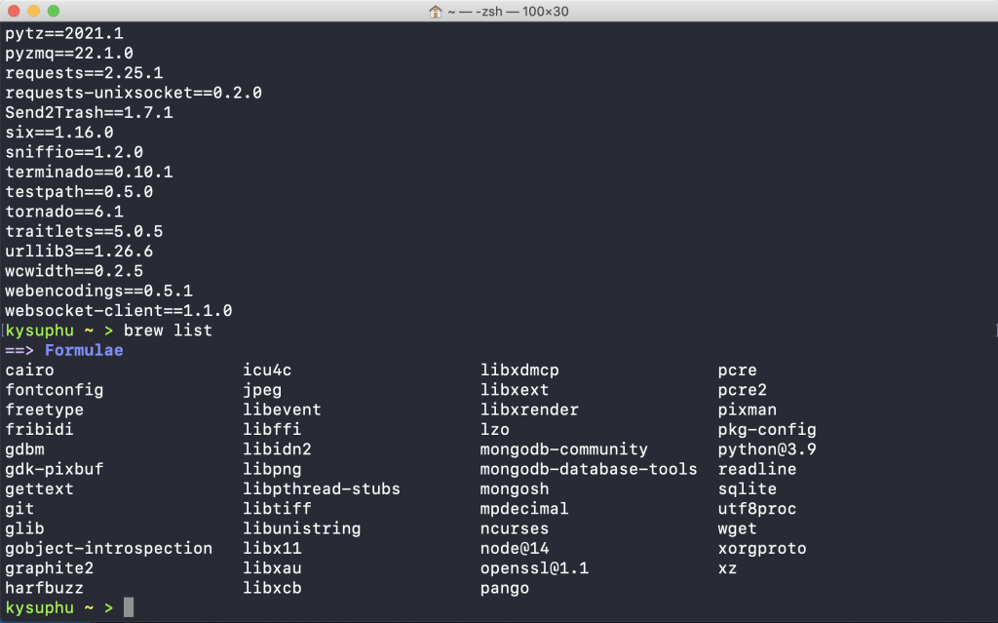Maximize the window with green button
Viewport: 998px width, 623px height.
tap(53, 11)
